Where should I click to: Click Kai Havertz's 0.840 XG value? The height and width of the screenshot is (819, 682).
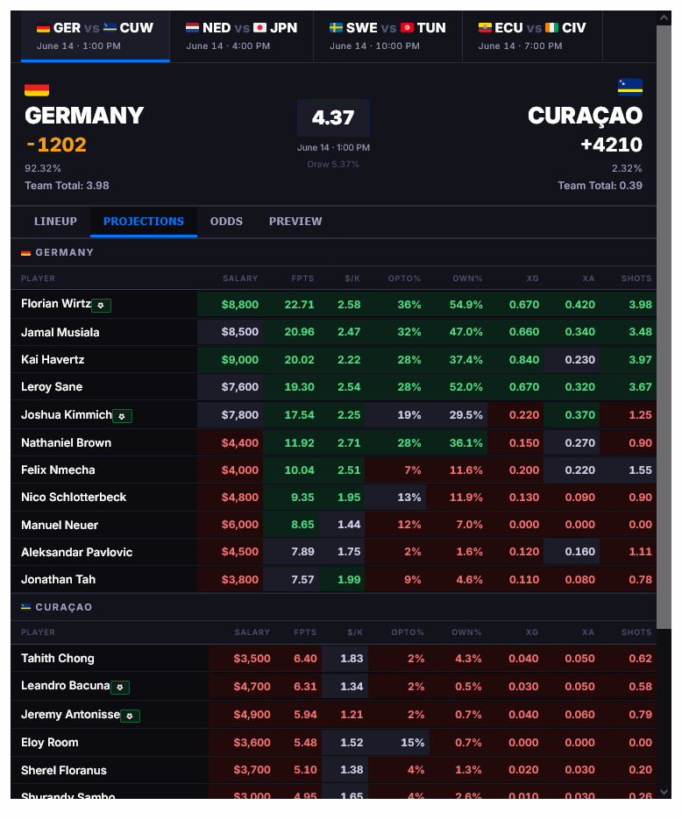coord(523,360)
